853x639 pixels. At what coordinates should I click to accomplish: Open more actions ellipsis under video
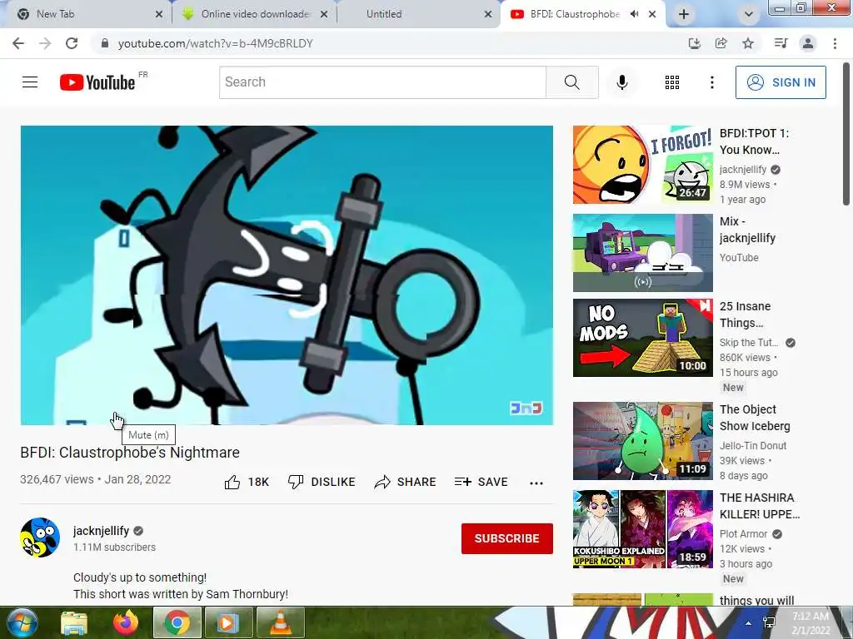536,483
